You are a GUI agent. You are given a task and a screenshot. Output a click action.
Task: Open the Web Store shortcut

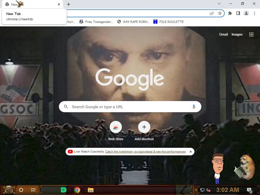[x=116, y=127]
